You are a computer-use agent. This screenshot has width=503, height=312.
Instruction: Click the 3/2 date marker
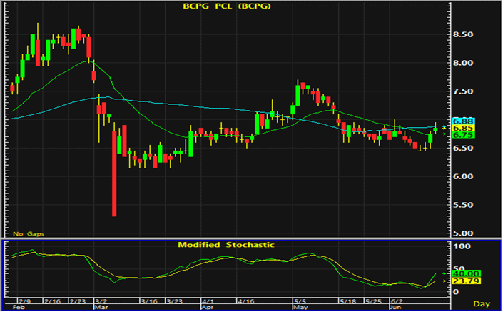click(101, 301)
